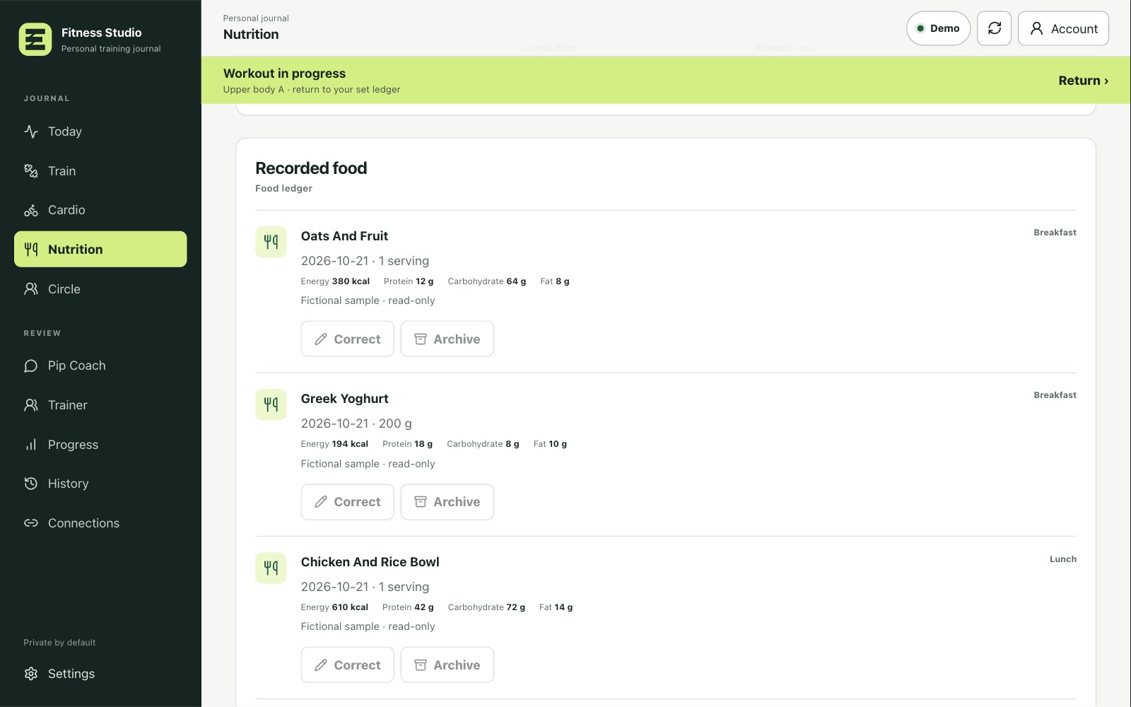Click the Oats And Fruit food icon
The image size is (1131, 707).
point(271,242)
